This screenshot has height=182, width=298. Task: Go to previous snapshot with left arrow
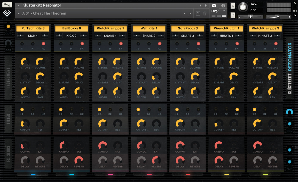tap(185, 13)
